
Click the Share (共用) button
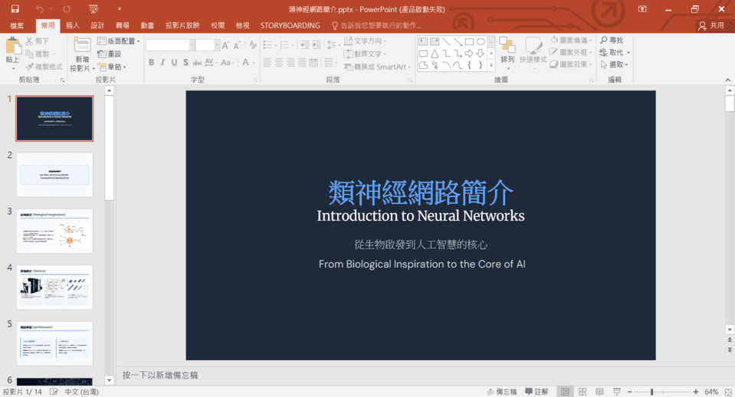[711, 25]
